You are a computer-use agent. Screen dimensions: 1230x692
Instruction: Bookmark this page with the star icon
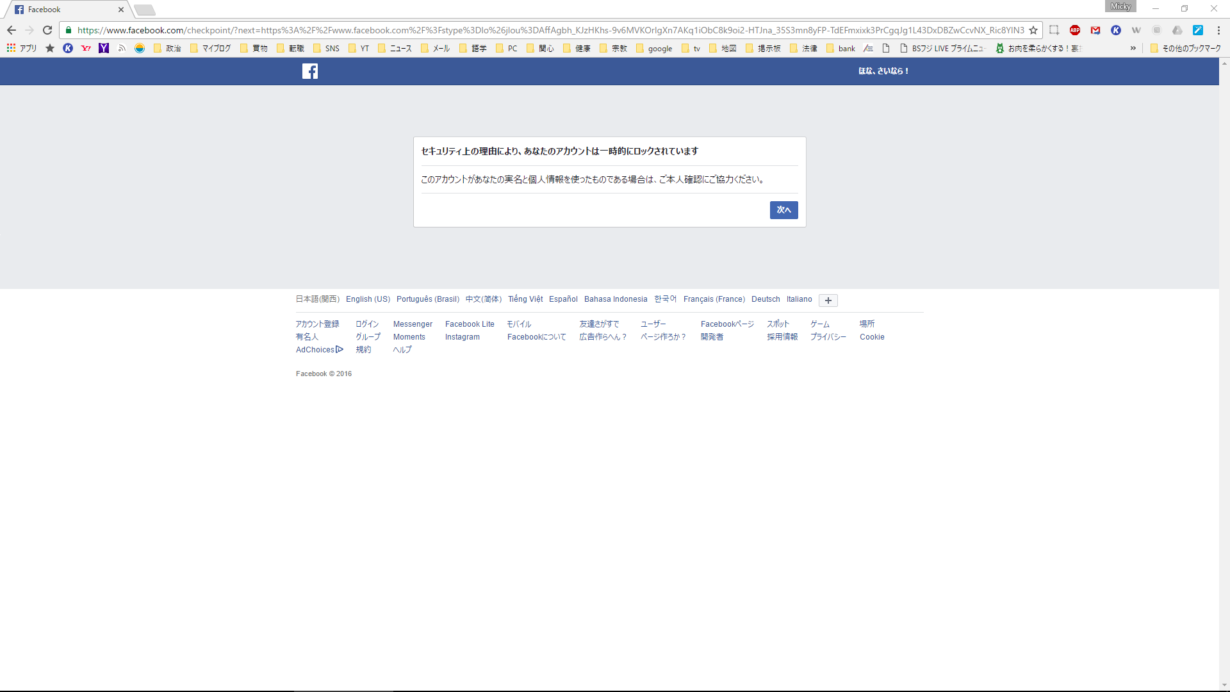click(x=1033, y=30)
